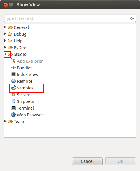Select the Web Browser globe icon
The image size is (140, 171).
tap(13, 115)
